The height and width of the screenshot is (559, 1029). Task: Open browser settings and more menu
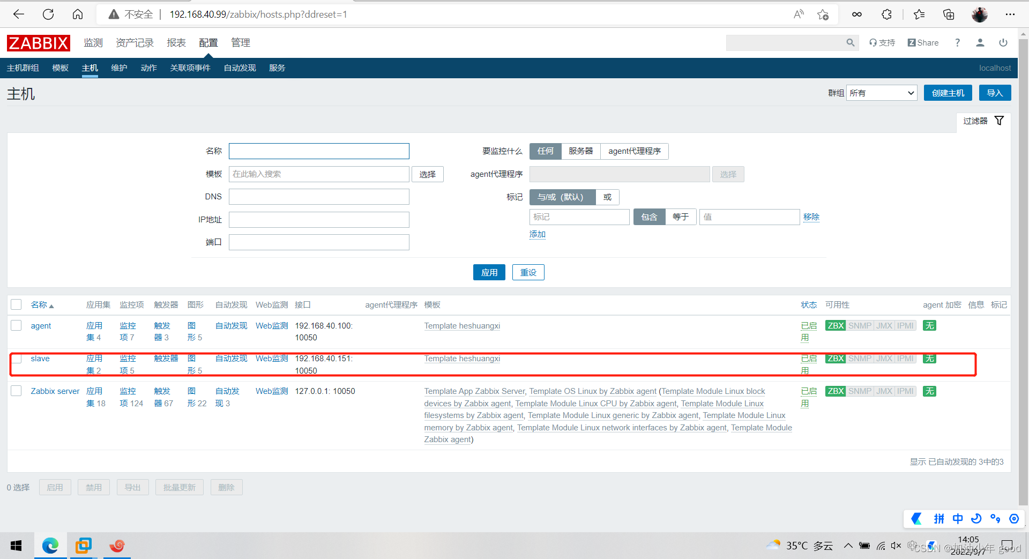[1010, 14]
